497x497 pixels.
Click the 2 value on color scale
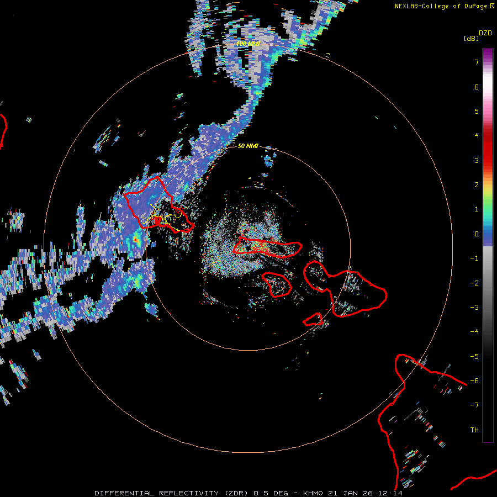pyautogui.click(x=477, y=185)
